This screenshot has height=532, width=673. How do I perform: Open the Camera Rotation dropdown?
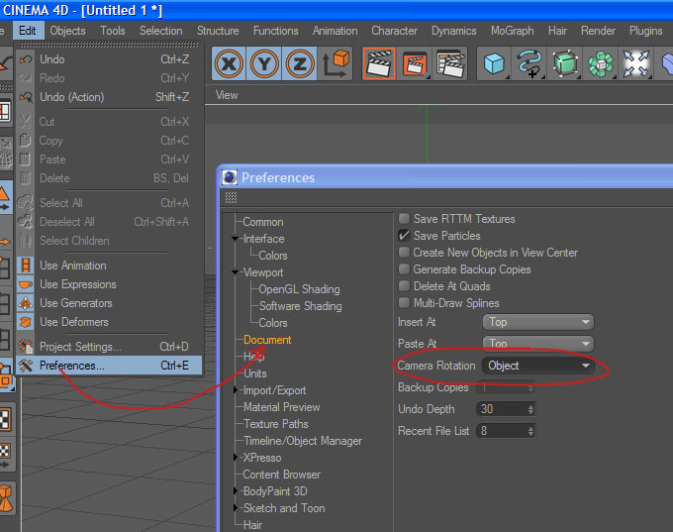(537, 366)
